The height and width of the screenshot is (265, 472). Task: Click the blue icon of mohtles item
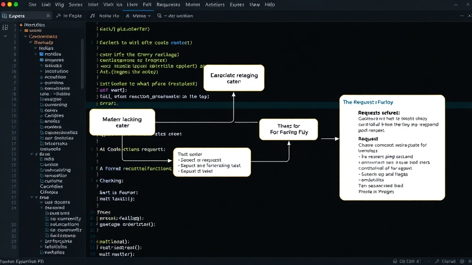pyautogui.click(x=41, y=54)
